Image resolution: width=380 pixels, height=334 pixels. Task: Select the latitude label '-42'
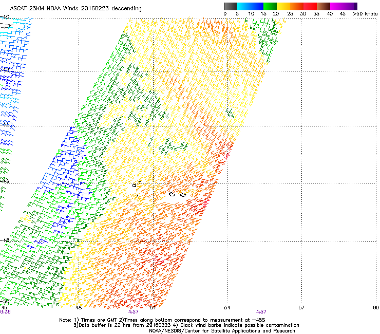[5, 69]
